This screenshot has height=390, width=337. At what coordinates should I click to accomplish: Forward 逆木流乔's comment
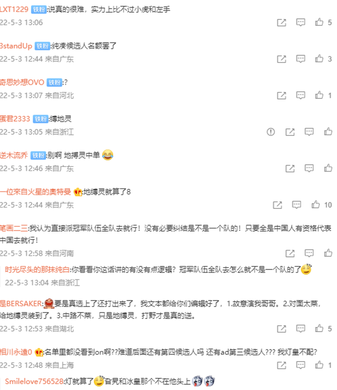290,168
